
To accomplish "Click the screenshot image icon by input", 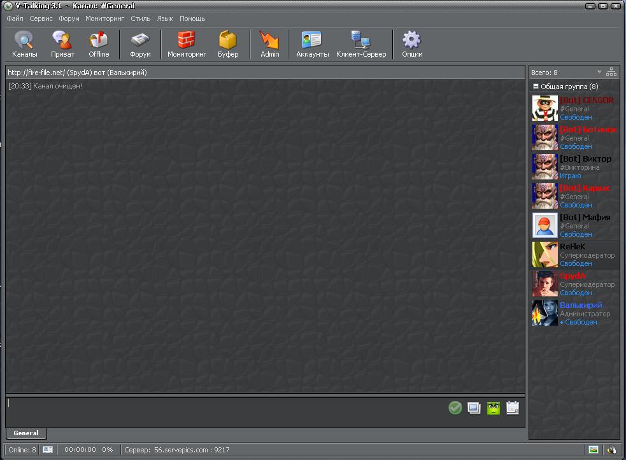I will [x=474, y=408].
